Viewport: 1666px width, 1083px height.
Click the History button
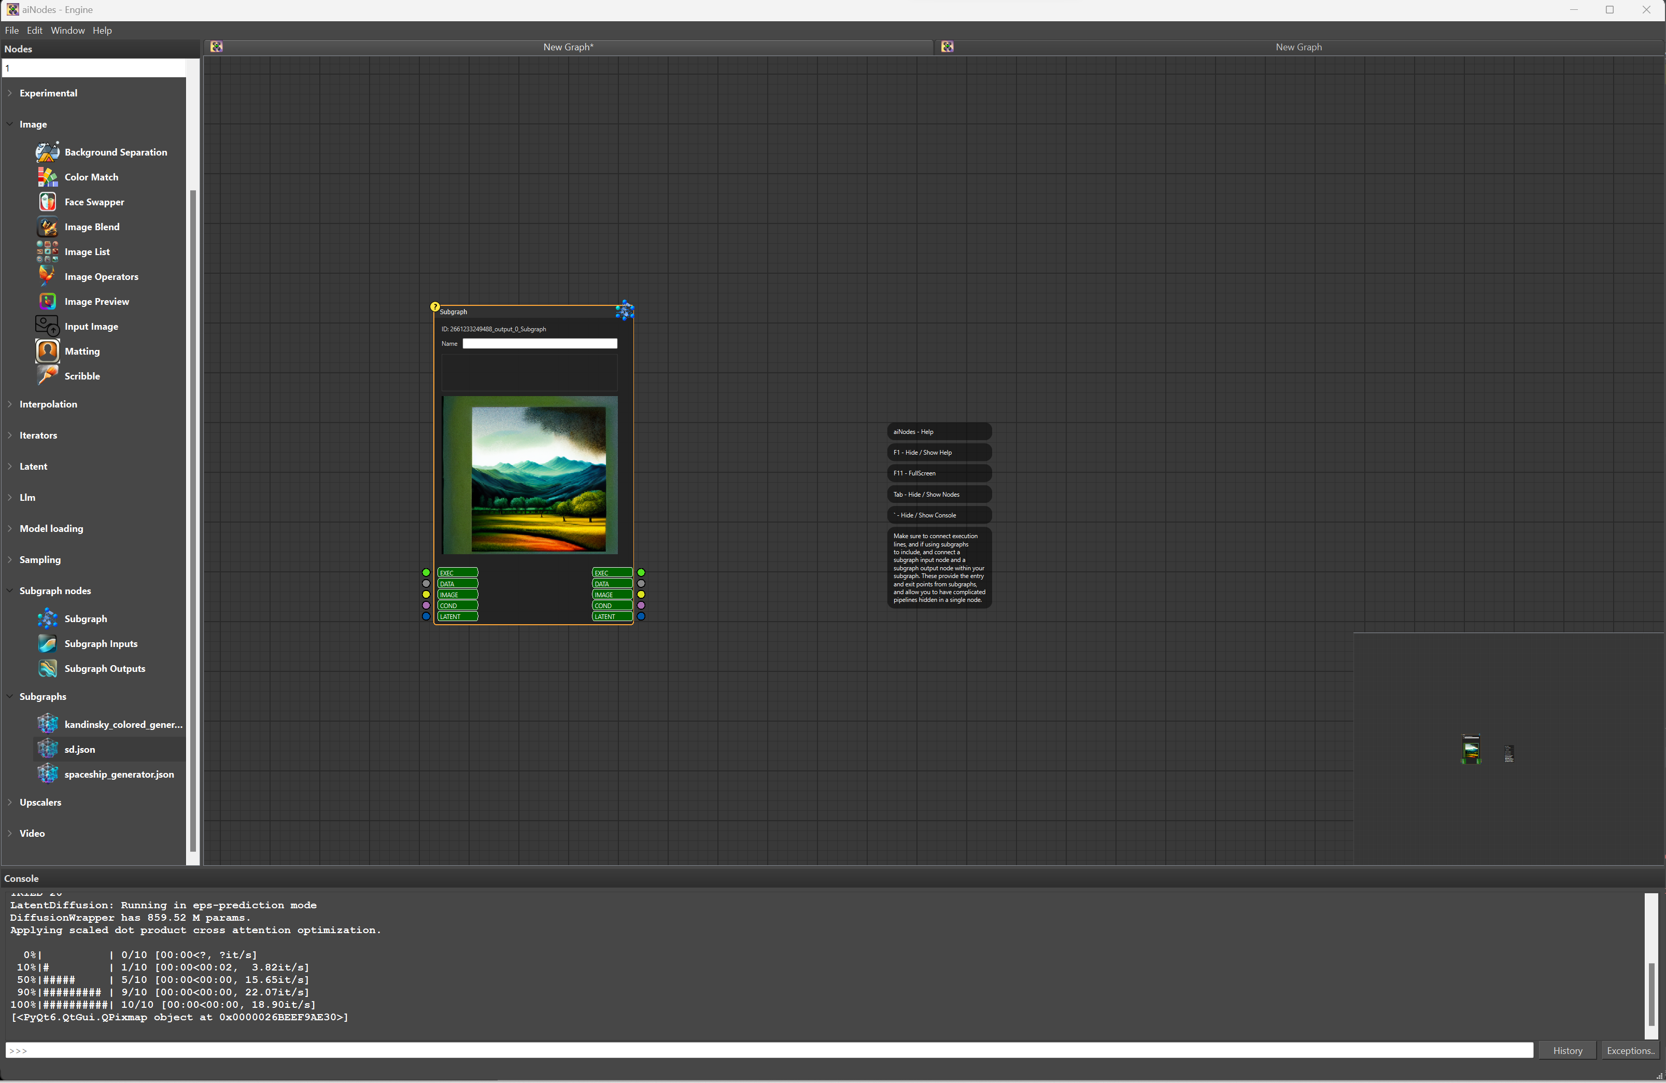[1568, 1050]
